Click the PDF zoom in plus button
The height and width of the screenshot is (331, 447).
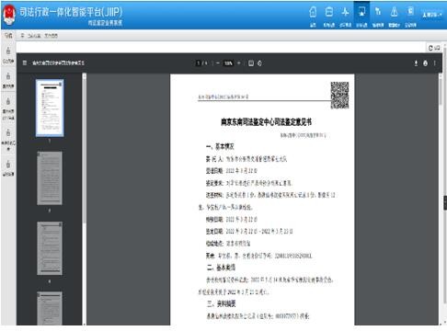[239, 63]
